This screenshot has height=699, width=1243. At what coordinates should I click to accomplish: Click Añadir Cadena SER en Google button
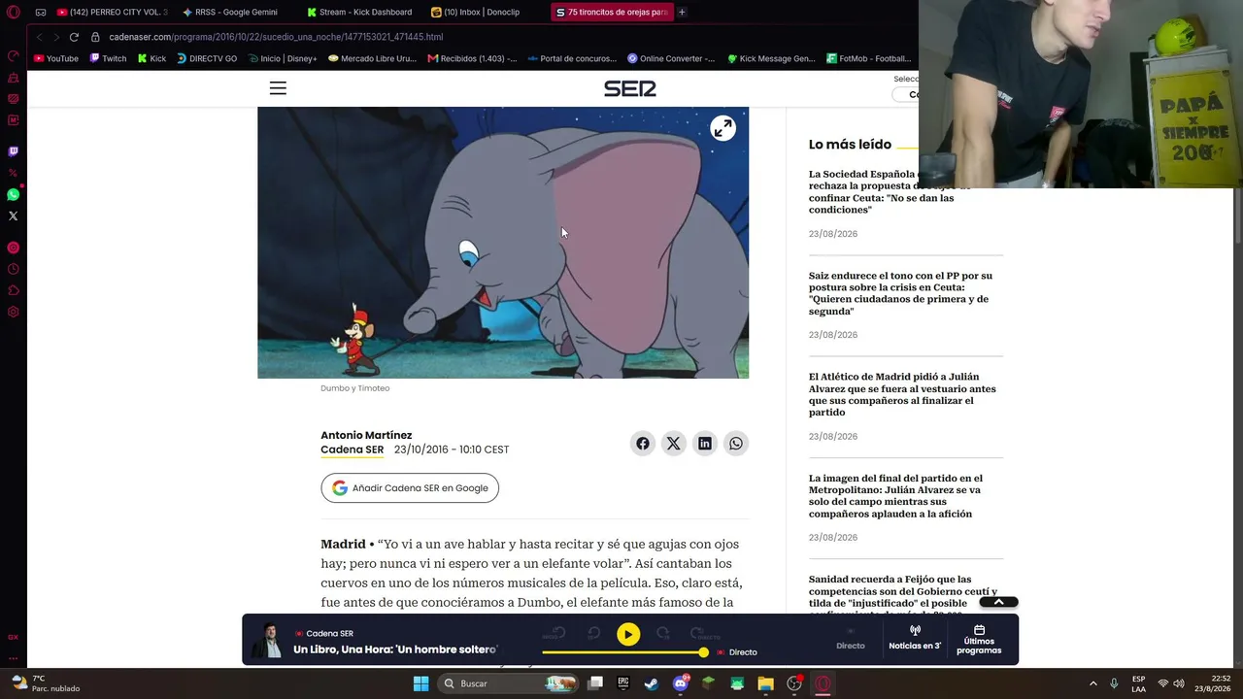(x=410, y=488)
